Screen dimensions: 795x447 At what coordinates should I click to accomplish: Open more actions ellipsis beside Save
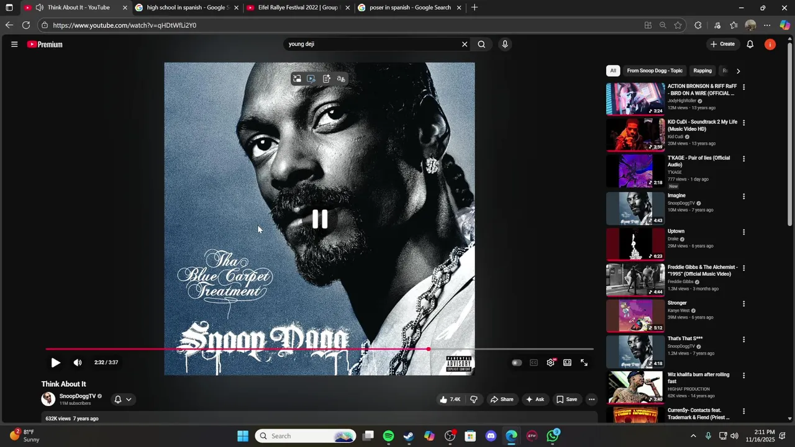pyautogui.click(x=591, y=399)
